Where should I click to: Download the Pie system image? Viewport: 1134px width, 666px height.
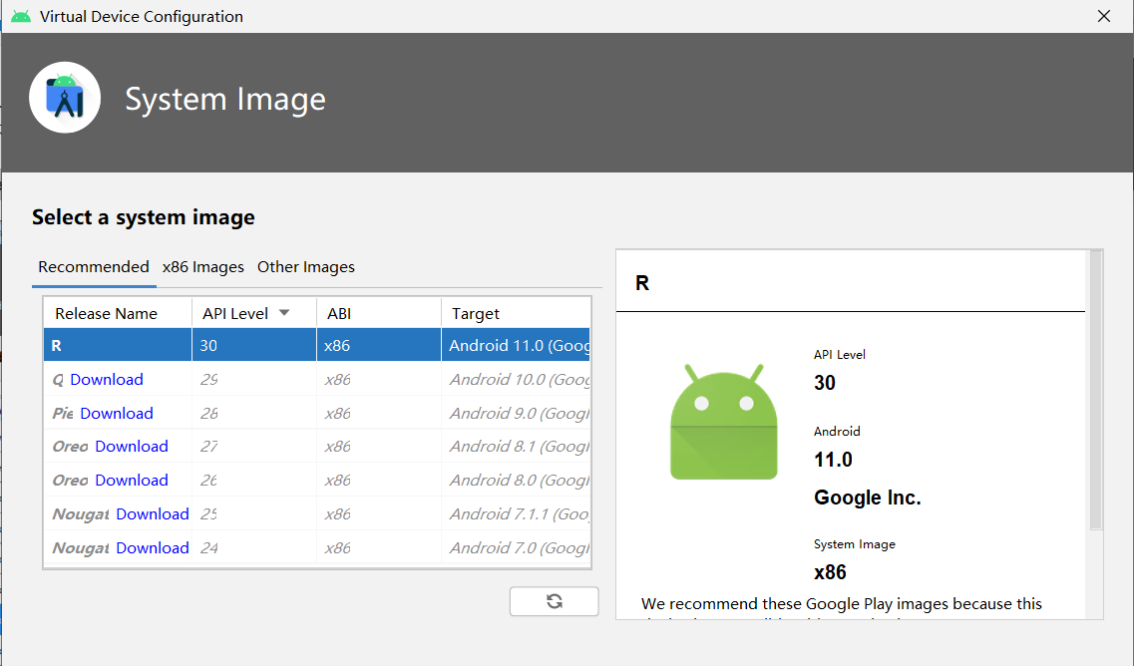click(117, 413)
